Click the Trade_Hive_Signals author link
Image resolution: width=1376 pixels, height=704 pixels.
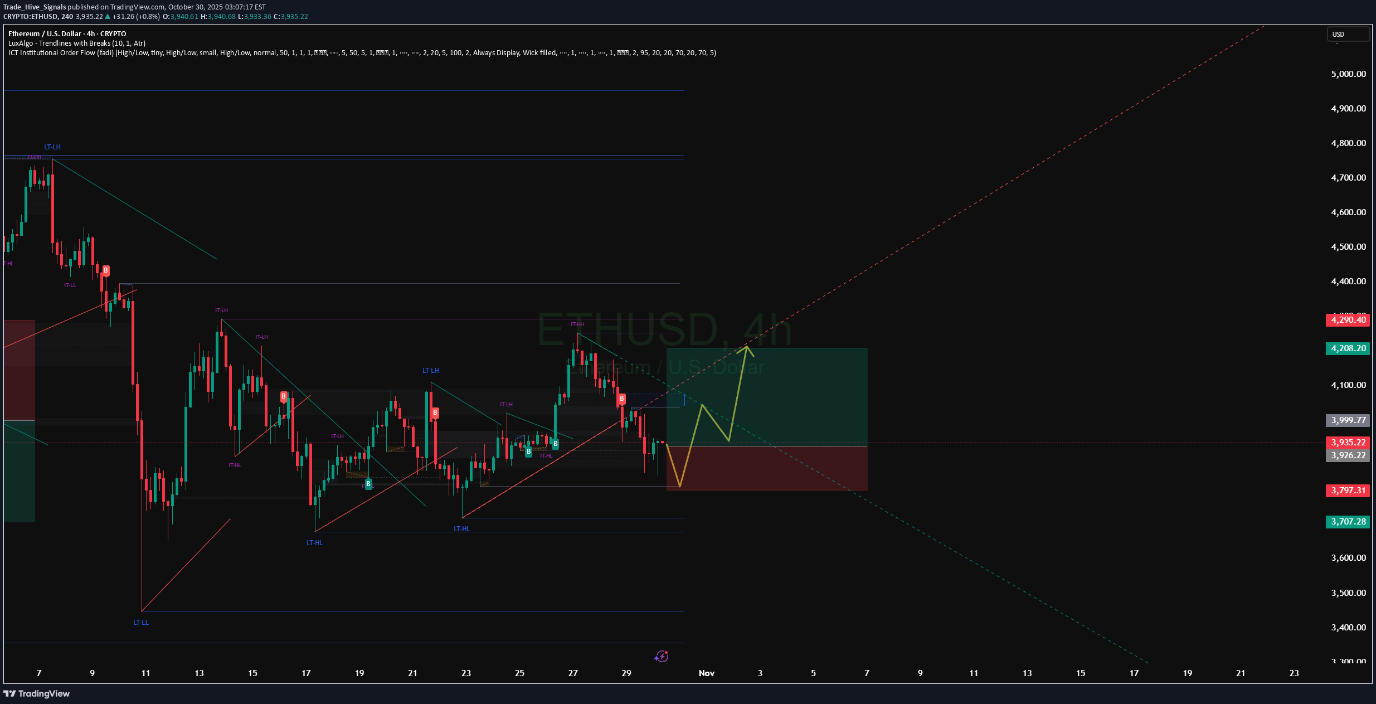click(x=33, y=7)
